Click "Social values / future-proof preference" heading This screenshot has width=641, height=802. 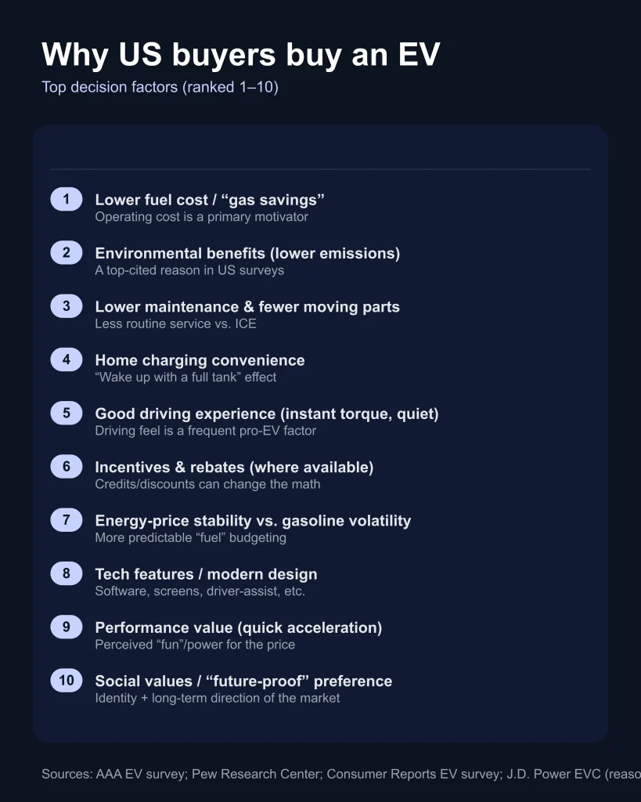(243, 681)
